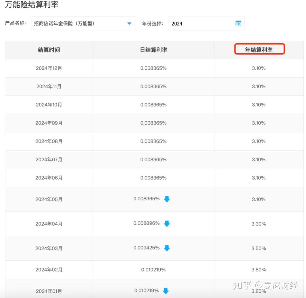Select the 2024年03月 row date cell
This screenshot has width=306, height=298.
(x=49, y=248)
